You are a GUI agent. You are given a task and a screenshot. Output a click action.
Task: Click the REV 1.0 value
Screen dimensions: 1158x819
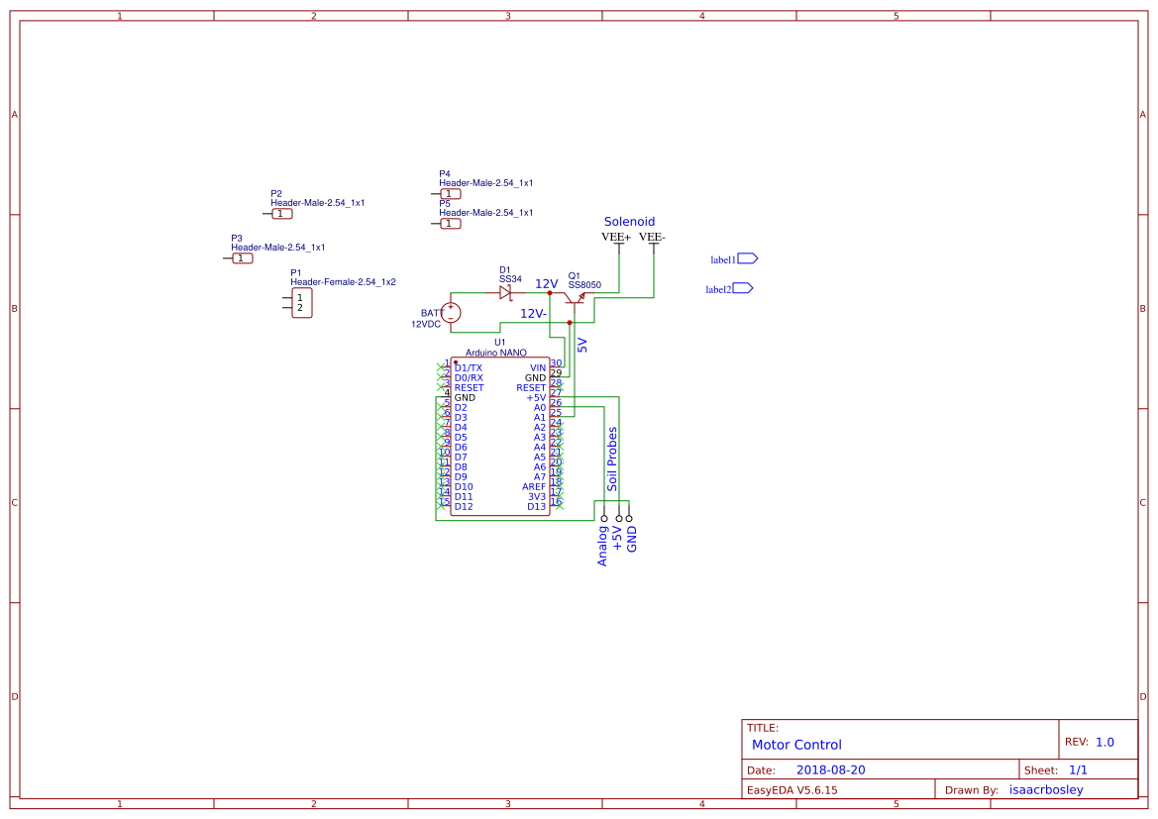(x=1105, y=742)
